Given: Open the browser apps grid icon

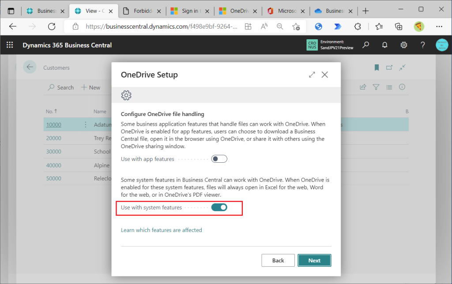Looking at the screenshot, I should (248, 26).
